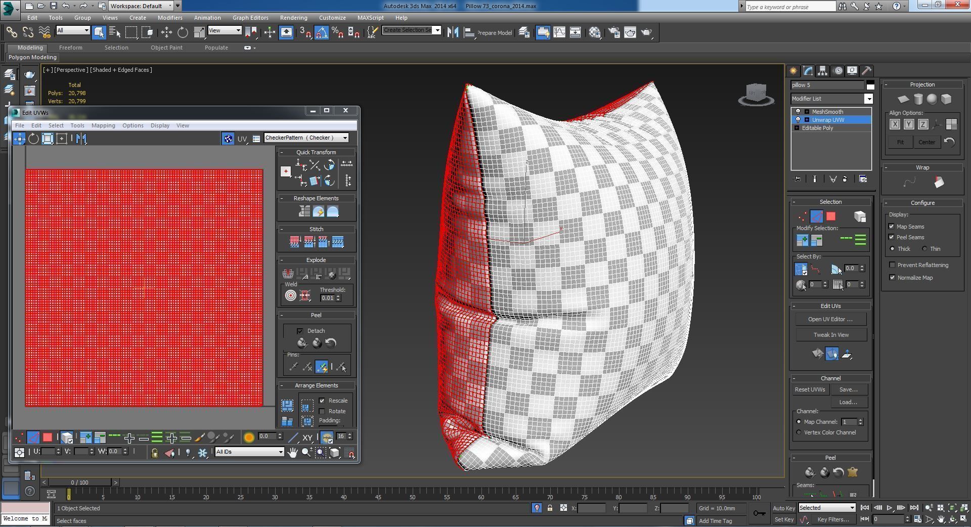Click the first Stitch icon in Stitch rollout
Image resolution: width=971 pixels, height=527 pixels.
coord(294,242)
